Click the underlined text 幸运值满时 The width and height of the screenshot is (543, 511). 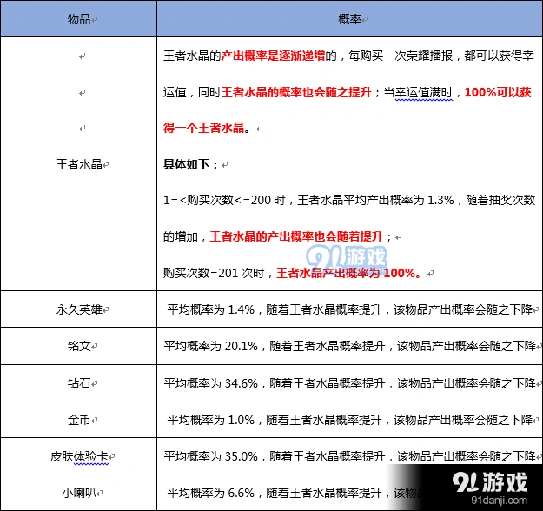point(423,92)
